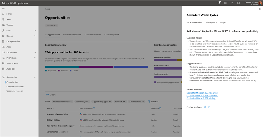This screenshot has height=137, width=263.
Task: Collapse the Sales advisor section chevron
Action: click(35, 77)
